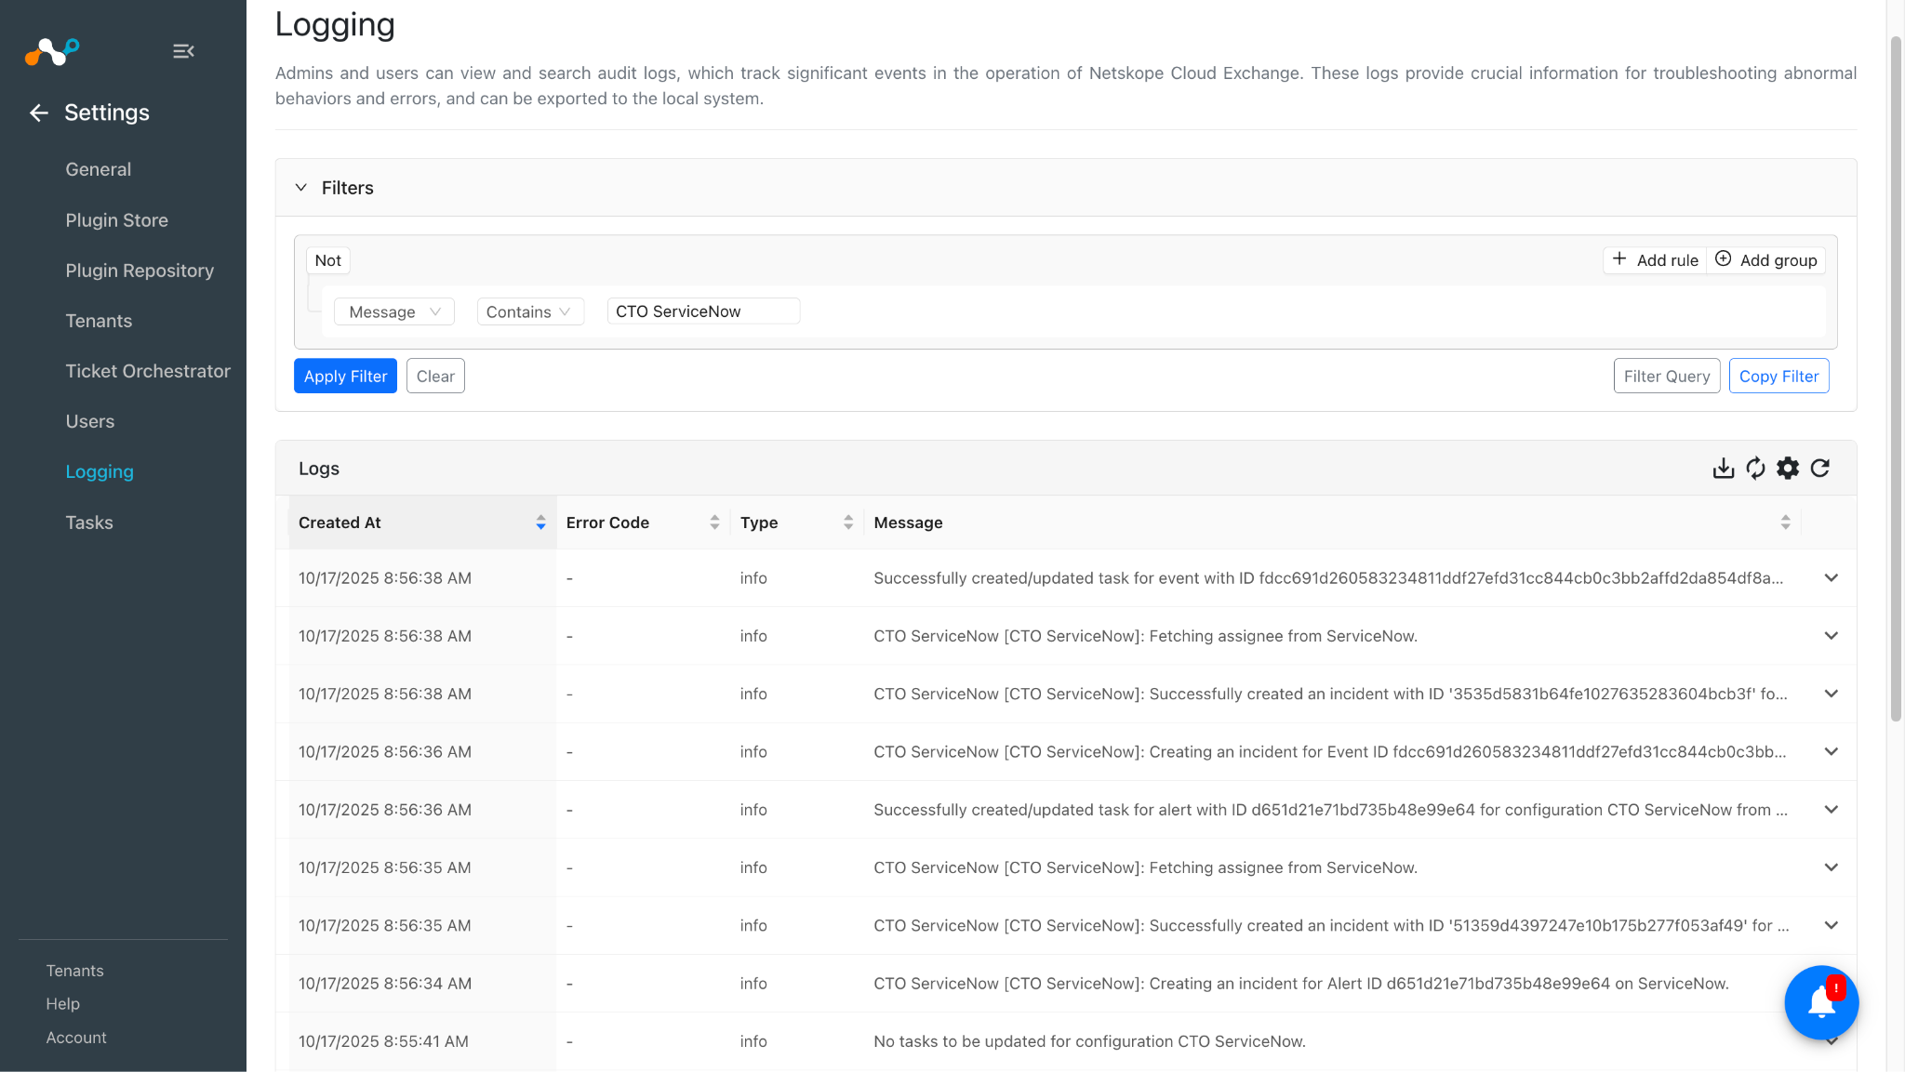Open Logs table settings gear icon

click(1788, 468)
